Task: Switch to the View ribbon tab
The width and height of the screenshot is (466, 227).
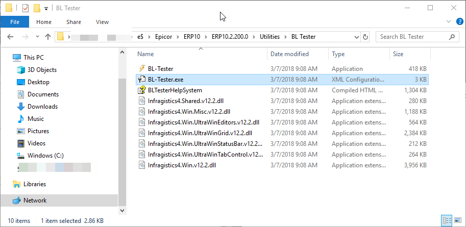Action: pos(102,22)
